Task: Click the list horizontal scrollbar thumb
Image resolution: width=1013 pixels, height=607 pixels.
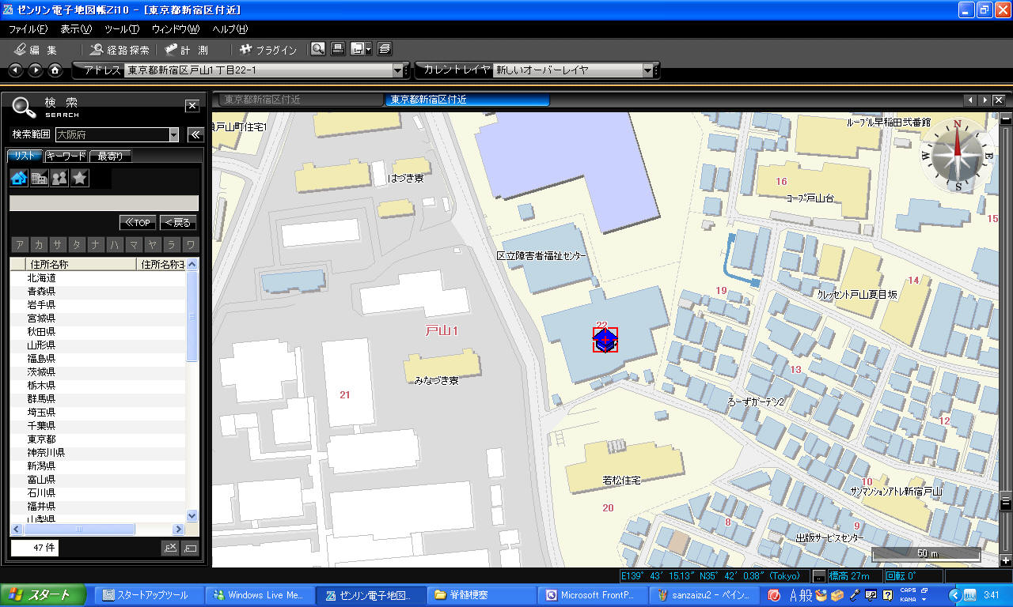Action: pos(78,529)
